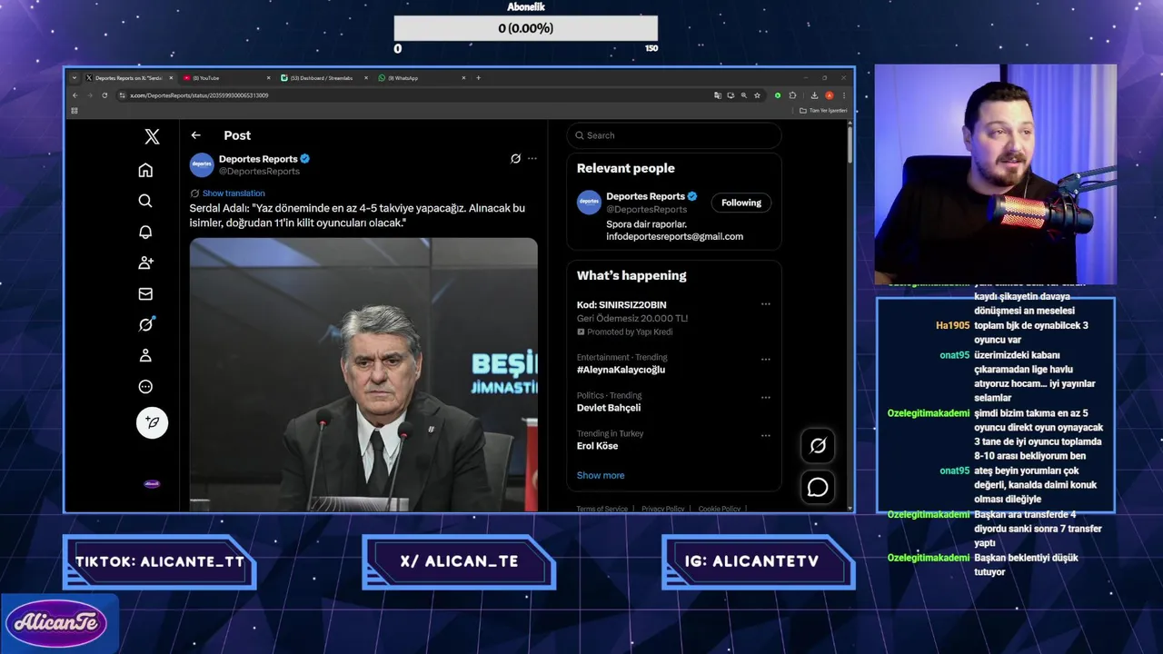Click Privacy Policy footer link
The height and width of the screenshot is (654, 1163).
click(662, 509)
